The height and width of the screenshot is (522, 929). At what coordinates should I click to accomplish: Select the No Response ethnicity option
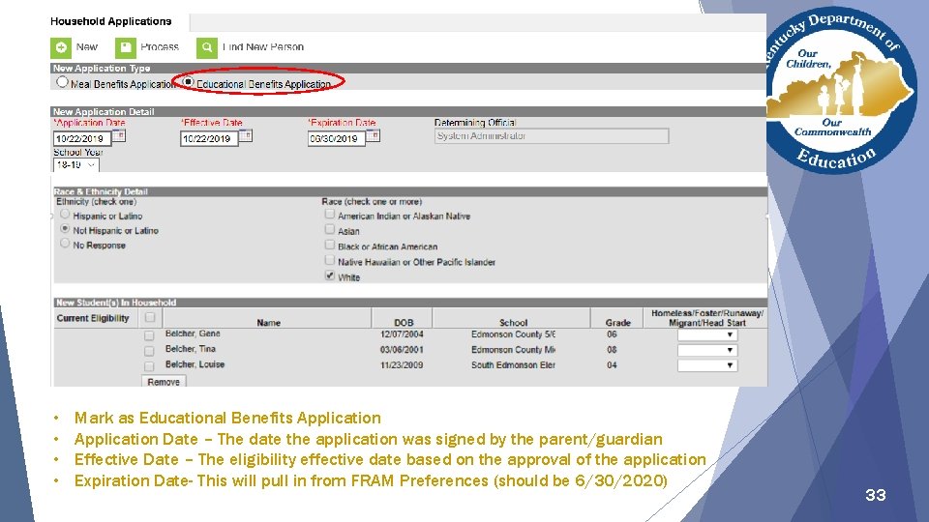pos(65,244)
